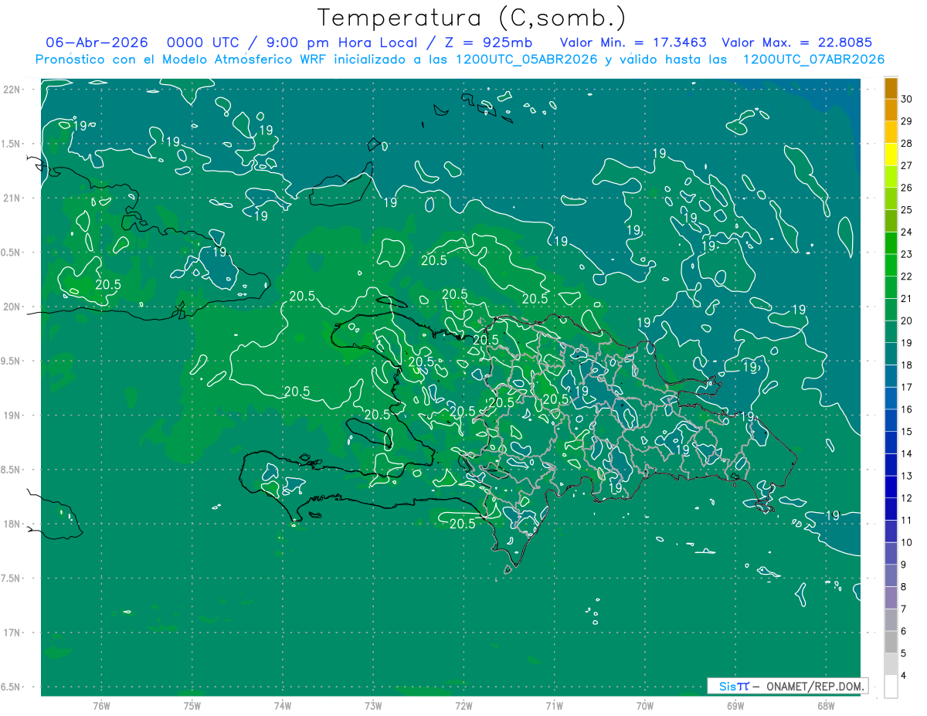Click the SisPI ONAMET/REP.DOM. logo box

coord(787,686)
